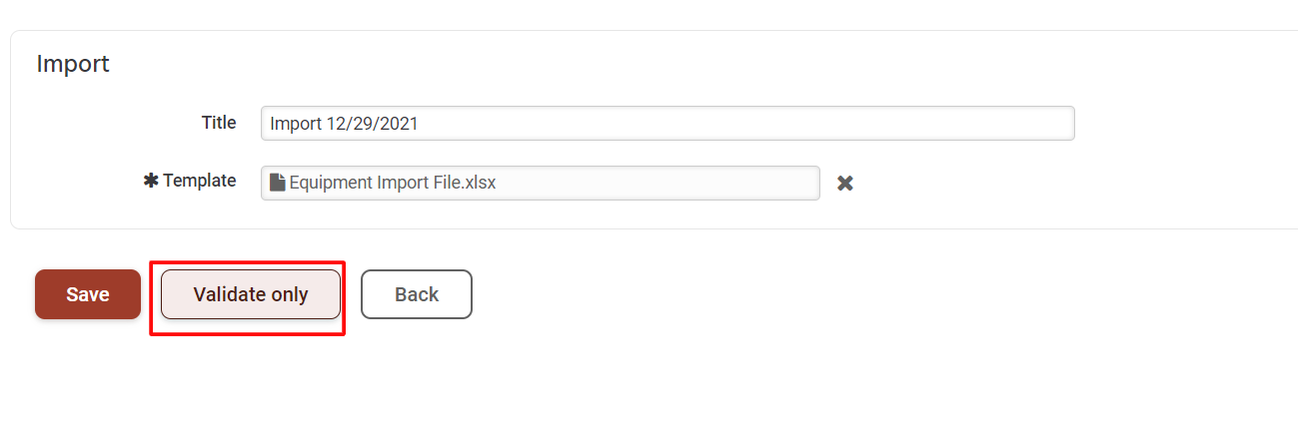Screen dimensions: 1298x427
Task: Save the import with the red button
Action: (x=88, y=294)
